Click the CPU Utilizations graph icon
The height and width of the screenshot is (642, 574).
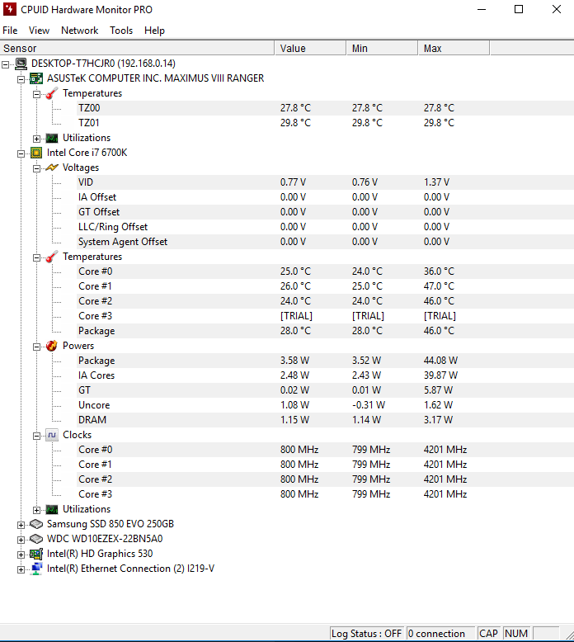point(52,509)
